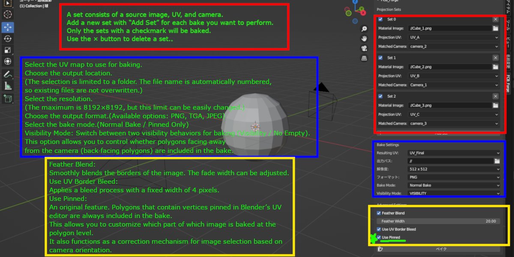
Task: Click the 'Bake Settings' heading text
Action: click(x=388, y=145)
